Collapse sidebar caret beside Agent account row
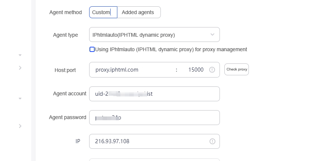Viewport: 325px width, 161px height. (20, 99)
